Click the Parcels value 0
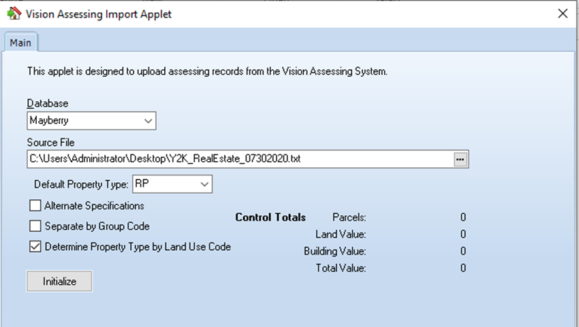 click(463, 217)
